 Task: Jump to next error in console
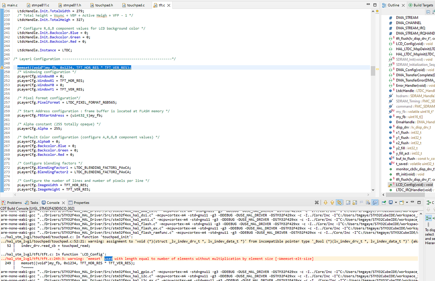[x=326, y=203]
